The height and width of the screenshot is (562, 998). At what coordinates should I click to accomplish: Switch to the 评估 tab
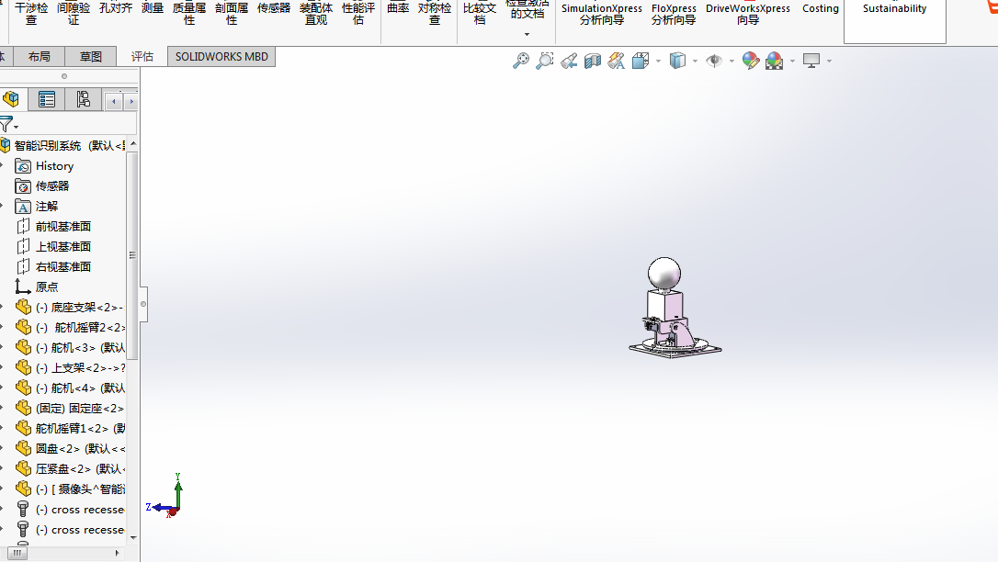point(142,57)
